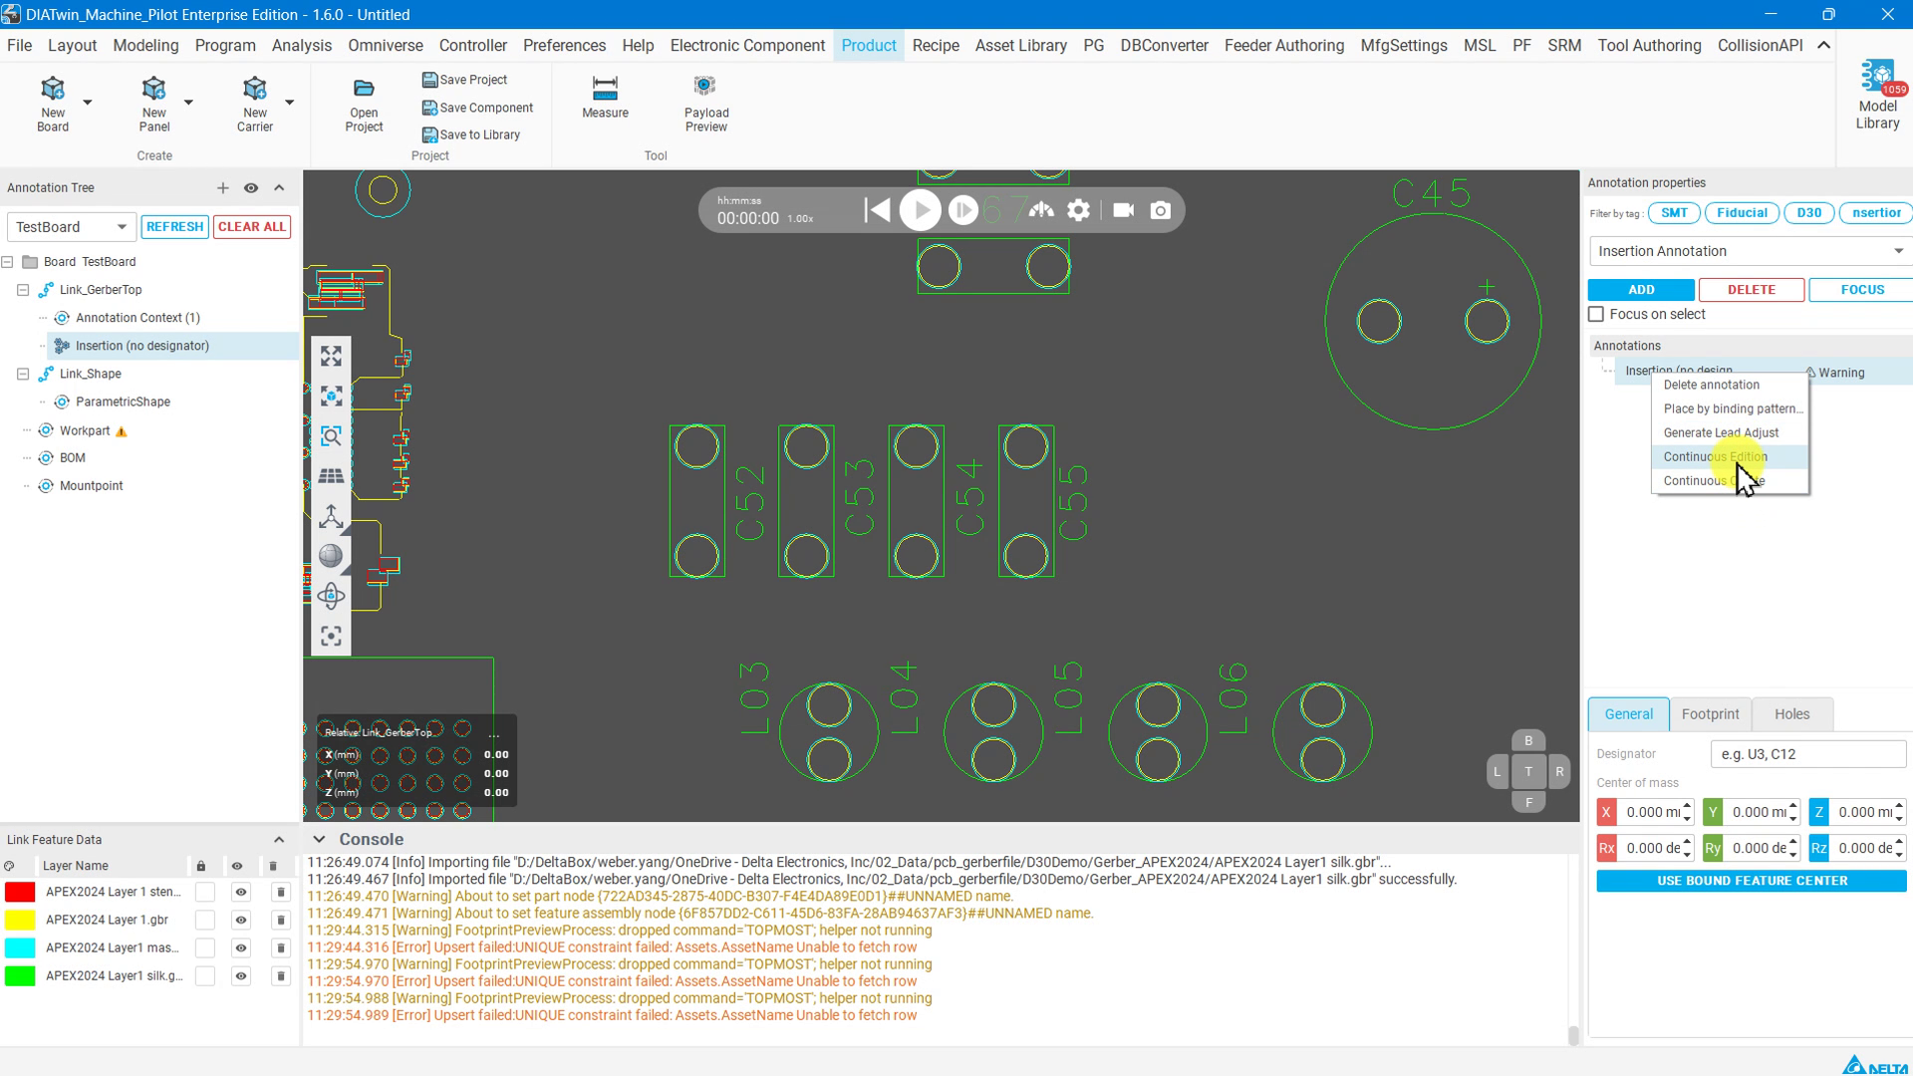Viewport: 1913px width, 1076px height.
Task: Check lock box for APEX2024 Layer 1 sten..
Action: point(205,892)
